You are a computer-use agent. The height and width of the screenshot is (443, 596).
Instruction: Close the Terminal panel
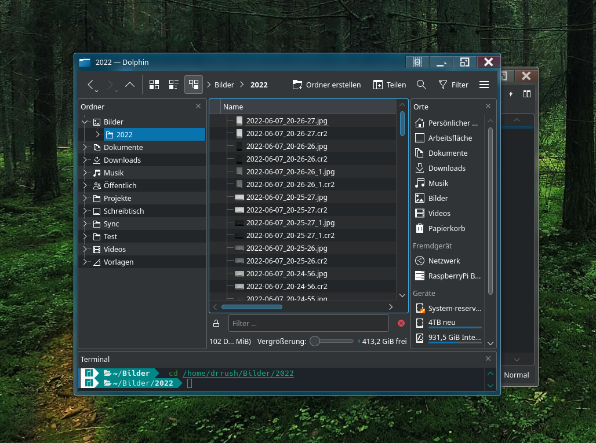[488, 358]
